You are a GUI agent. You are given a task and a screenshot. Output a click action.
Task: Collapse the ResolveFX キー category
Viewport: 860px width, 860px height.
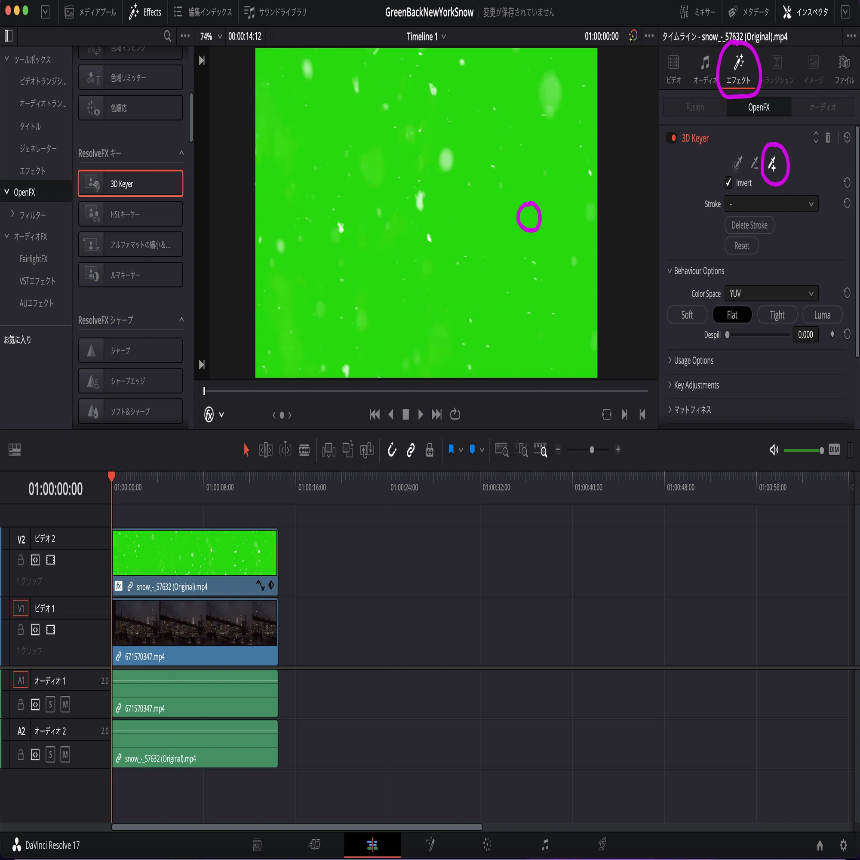point(181,153)
